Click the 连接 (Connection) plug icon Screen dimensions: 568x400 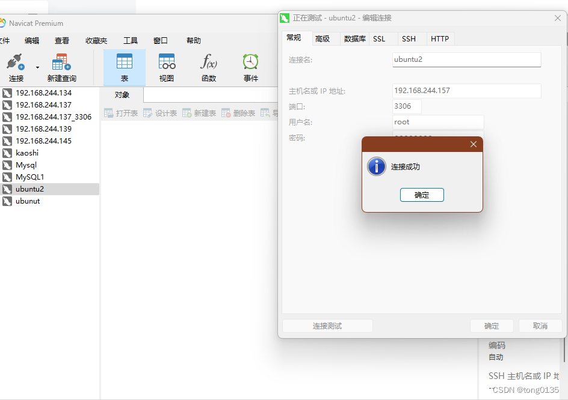tap(16, 62)
